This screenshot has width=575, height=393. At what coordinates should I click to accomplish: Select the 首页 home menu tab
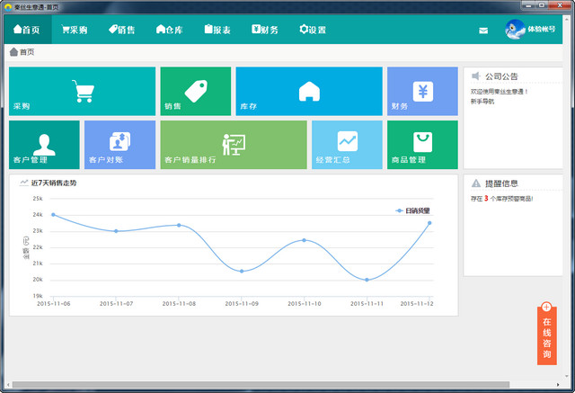click(27, 30)
